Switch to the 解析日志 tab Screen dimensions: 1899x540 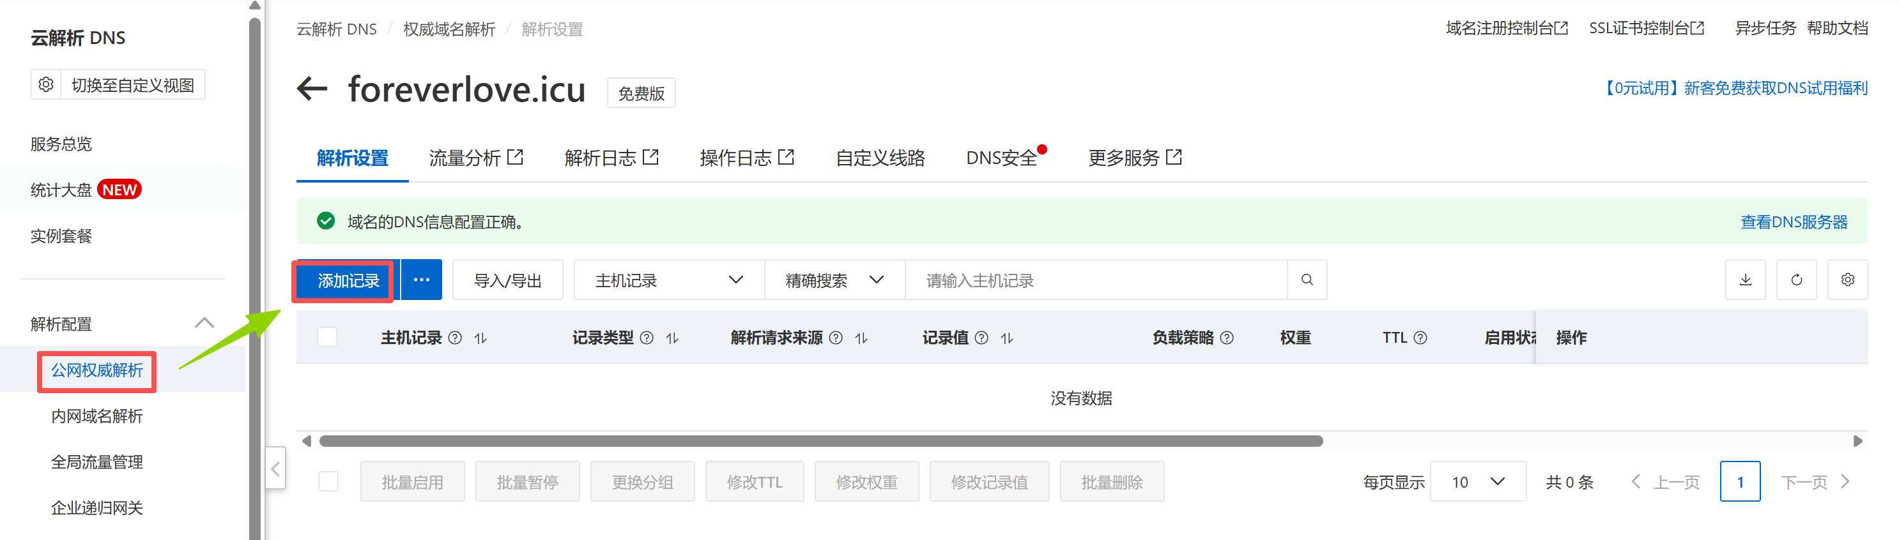pos(612,158)
